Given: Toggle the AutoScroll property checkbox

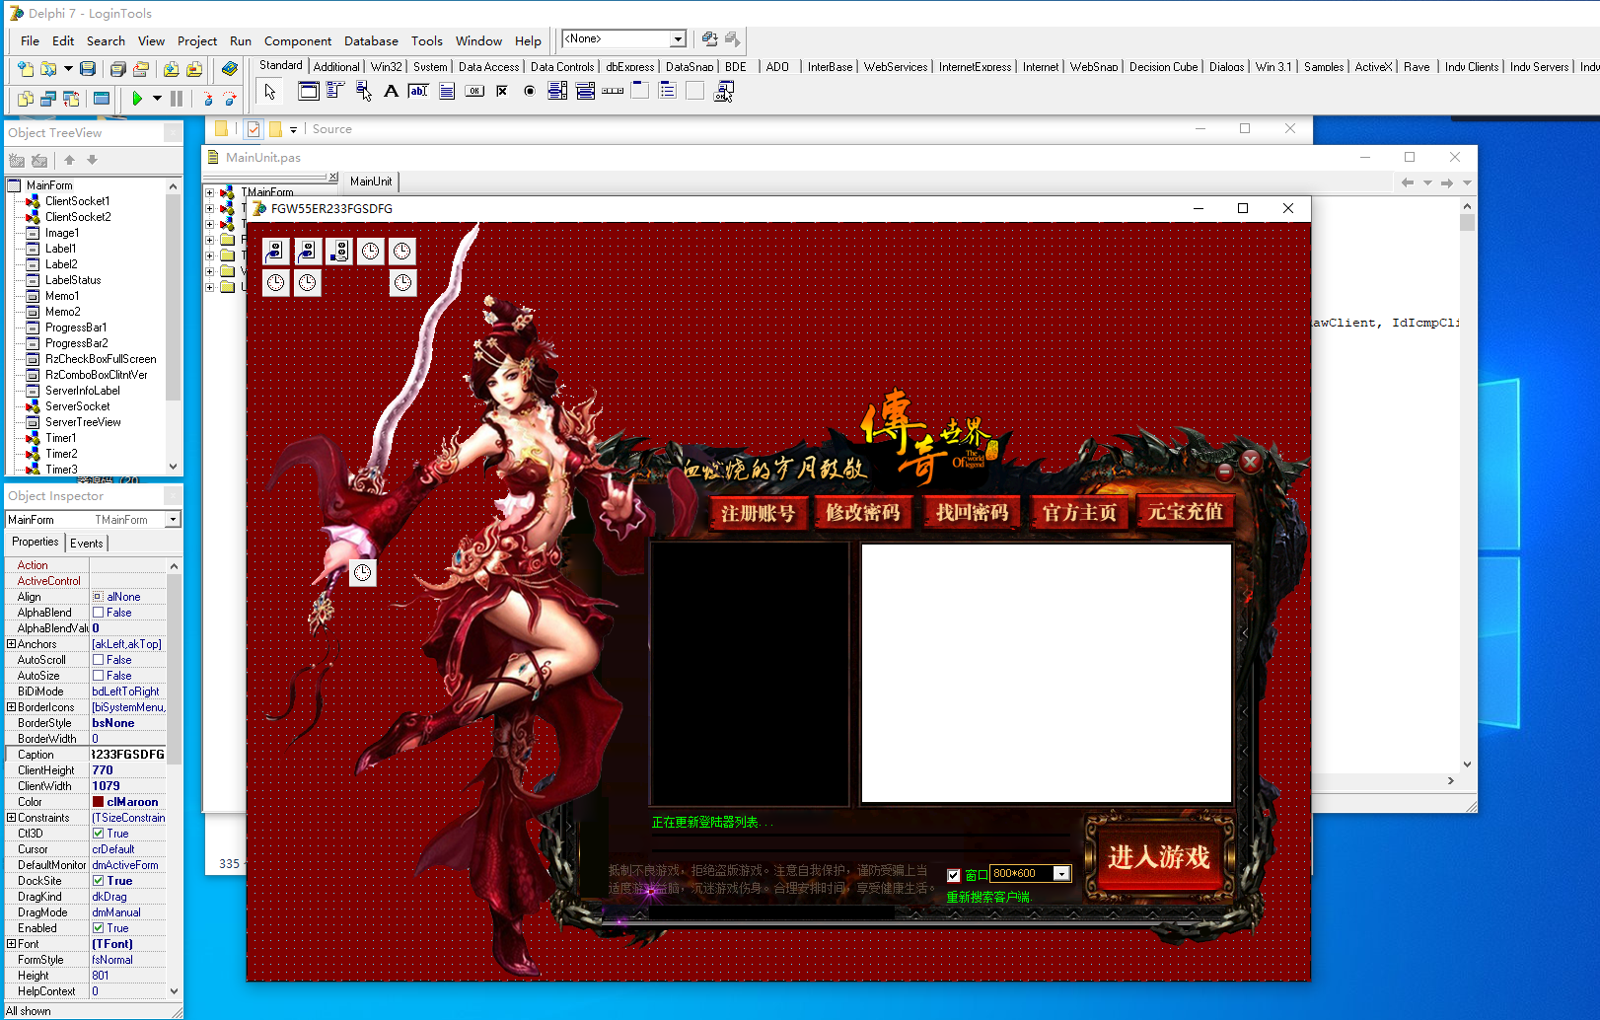Looking at the screenshot, I should 98,660.
